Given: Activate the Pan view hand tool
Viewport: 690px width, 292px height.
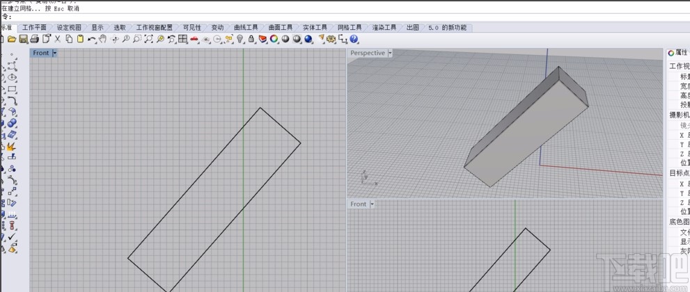Looking at the screenshot, I should 103,39.
